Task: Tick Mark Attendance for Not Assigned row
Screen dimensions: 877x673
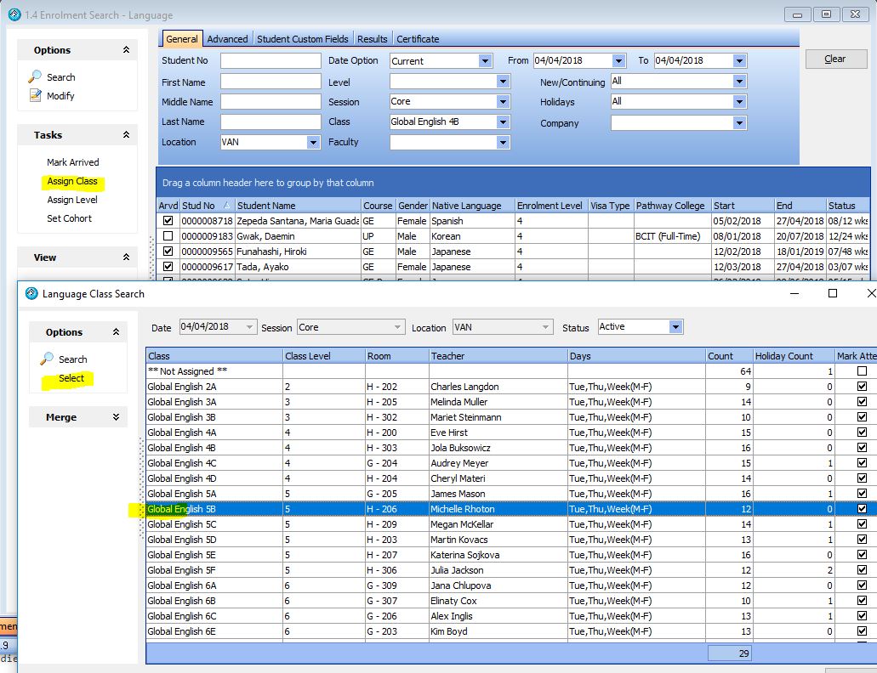Action: [x=862, y=371]
